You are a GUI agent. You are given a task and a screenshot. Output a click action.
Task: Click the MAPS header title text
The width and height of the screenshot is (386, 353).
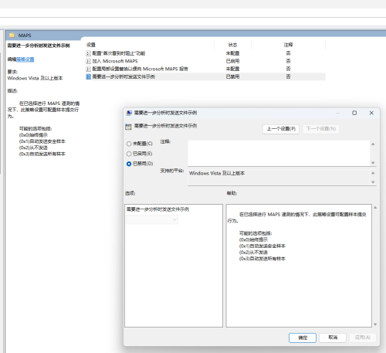(25, 36)
